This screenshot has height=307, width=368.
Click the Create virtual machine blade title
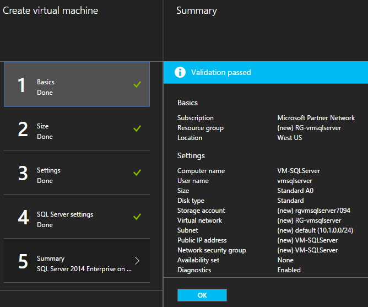click(x=51, y=10)
